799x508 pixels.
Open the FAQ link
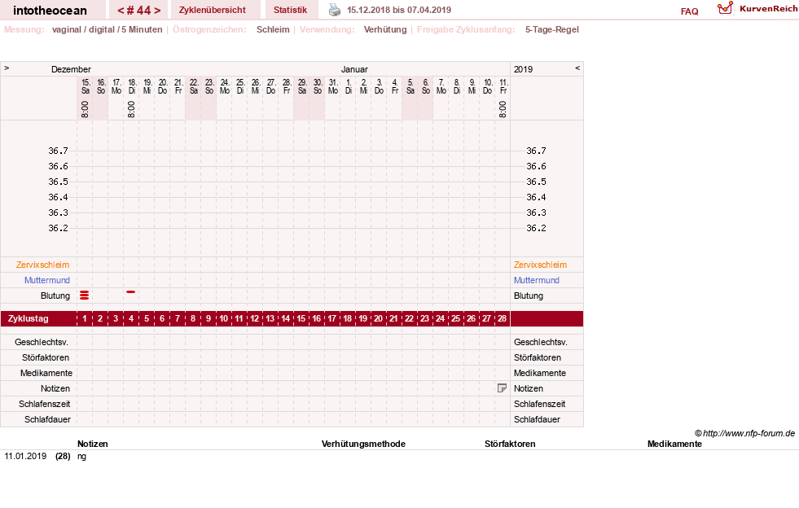[x=689, y=11]
